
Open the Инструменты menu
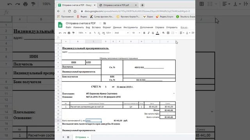130,27
